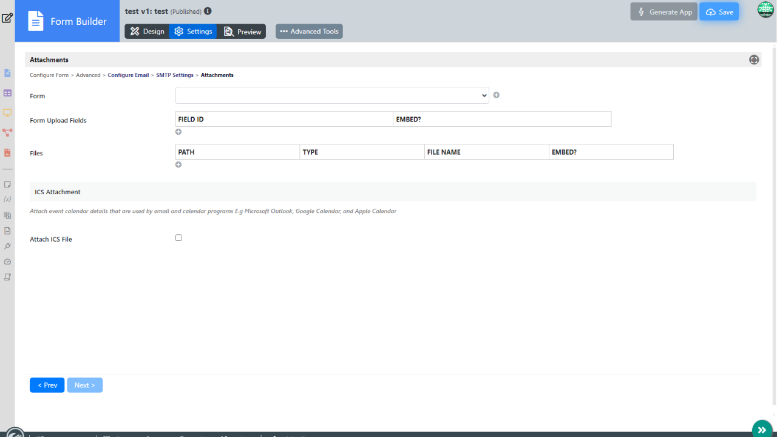Click the fullscreen icon in Attachments header
The height and width of the screenshot is (437, 777).
tap(754, 59)
